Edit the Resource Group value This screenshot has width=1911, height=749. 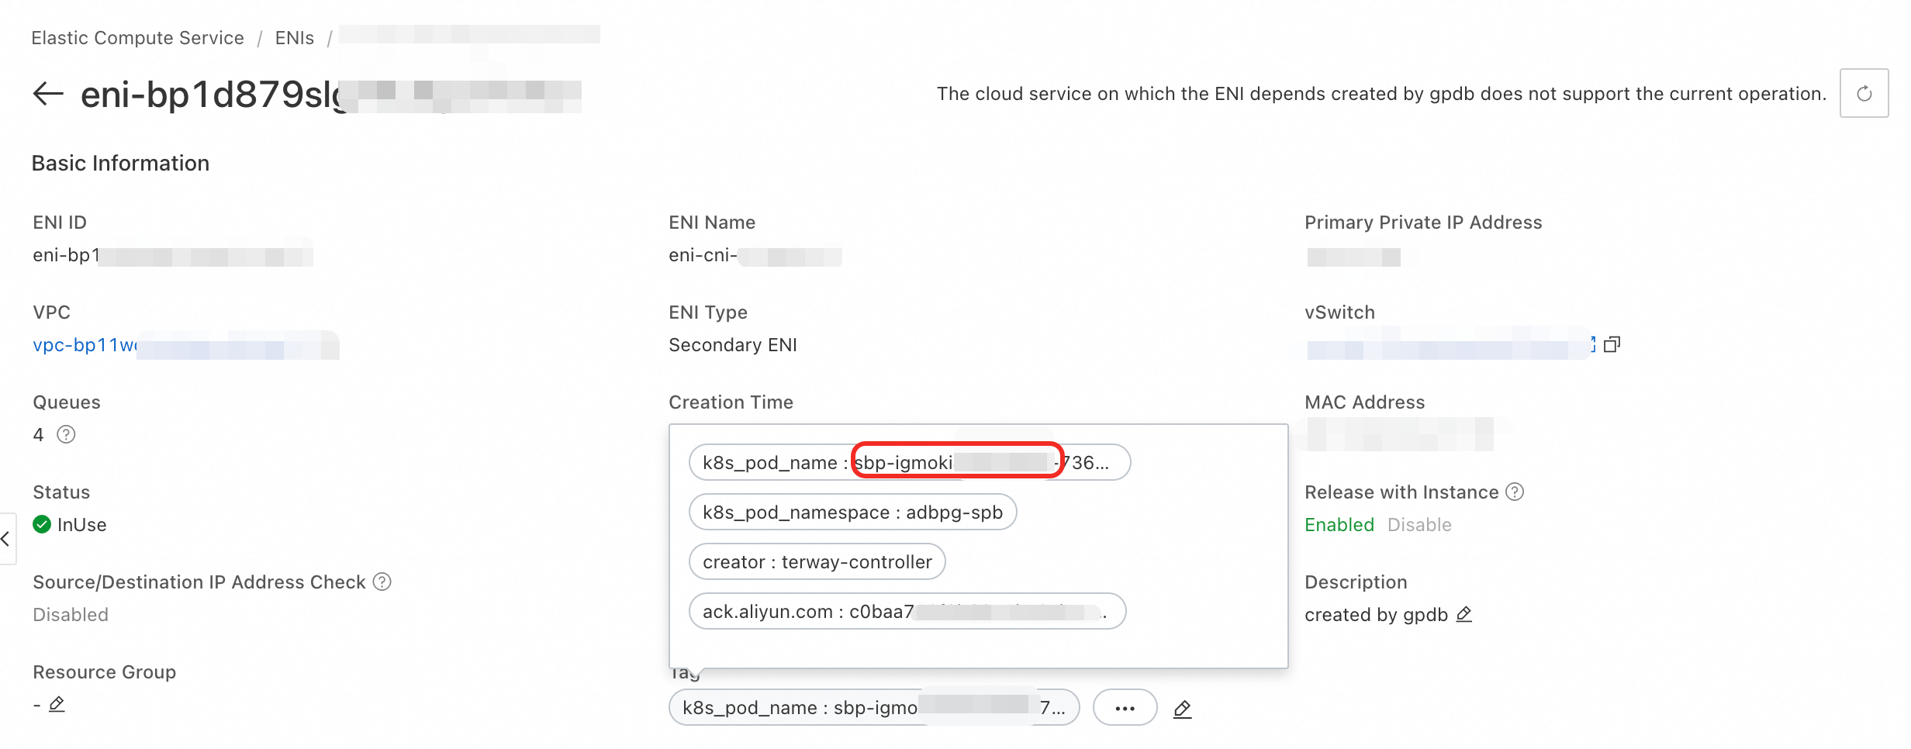click(57, 704)
